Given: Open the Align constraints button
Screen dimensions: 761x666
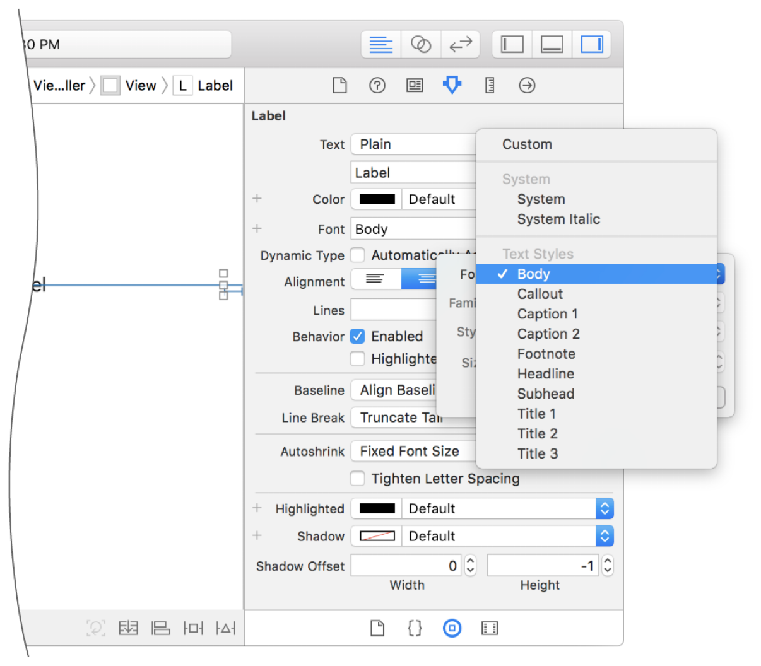Looking at the screenshot, I should [x=160, y=628].
